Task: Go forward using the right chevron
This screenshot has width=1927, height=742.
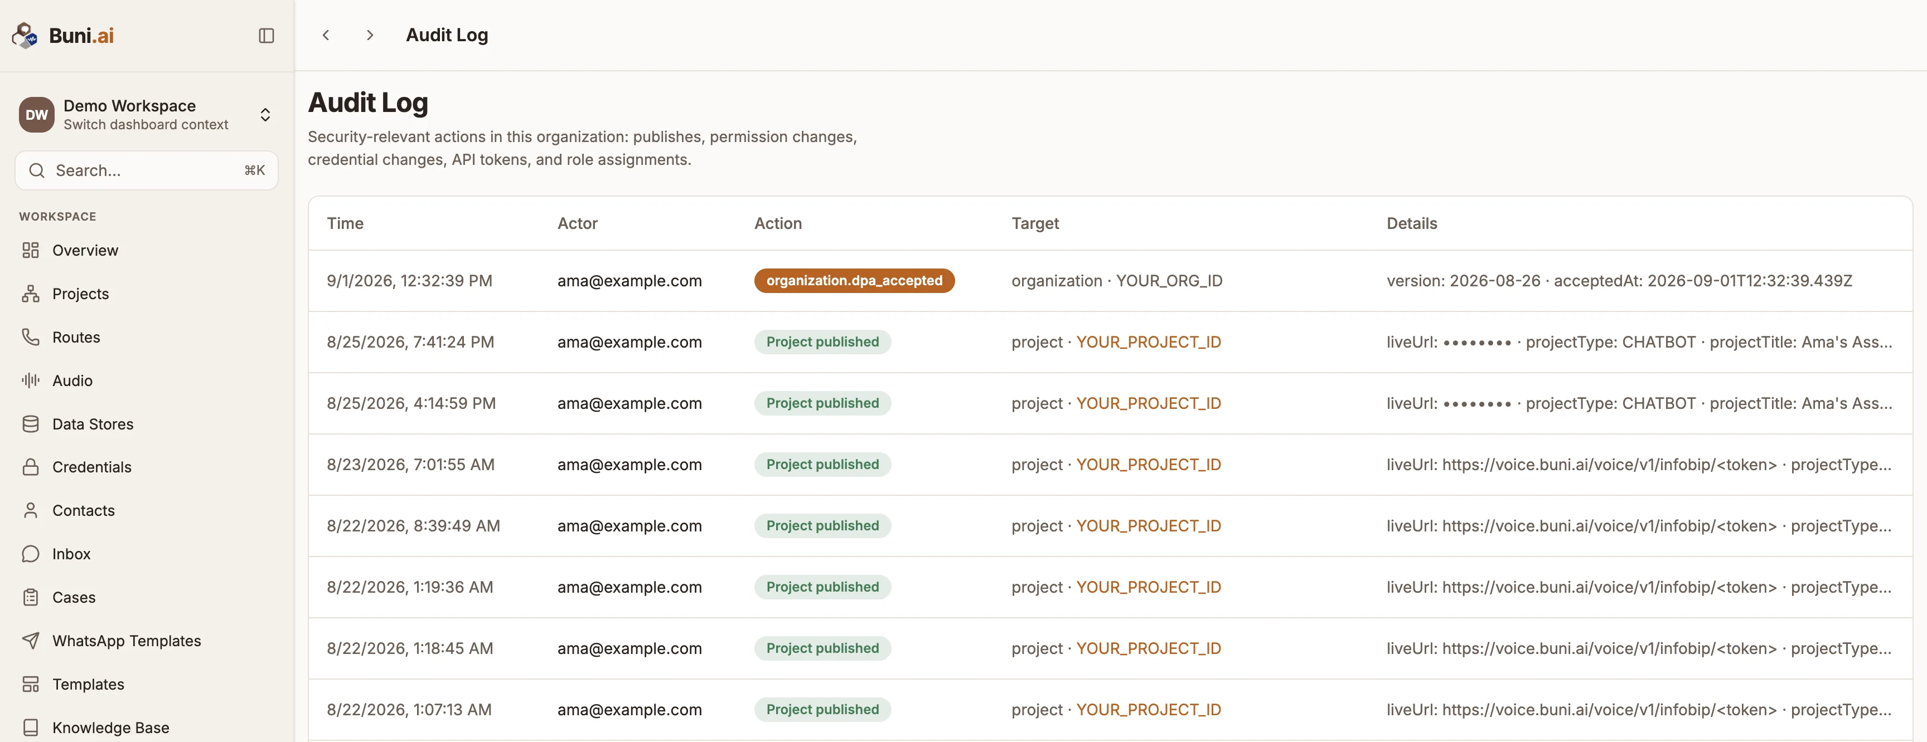Action: [x=370, y=35]
